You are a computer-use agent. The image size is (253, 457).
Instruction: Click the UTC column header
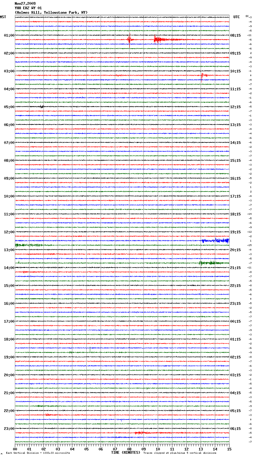point(237,17)
